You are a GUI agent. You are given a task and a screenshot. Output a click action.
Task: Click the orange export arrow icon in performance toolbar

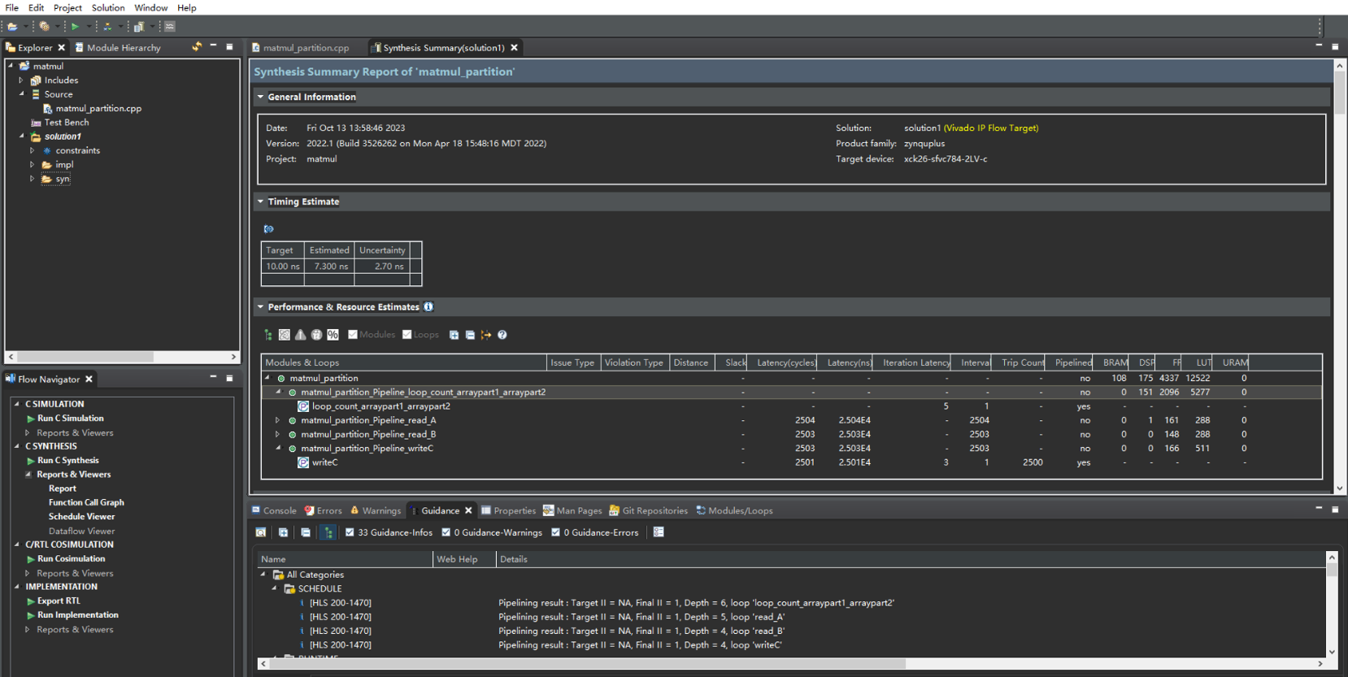[486, 335]
